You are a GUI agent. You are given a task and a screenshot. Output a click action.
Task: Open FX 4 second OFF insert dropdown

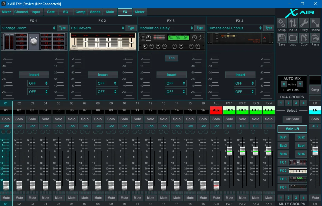click(x=244, y=92)
